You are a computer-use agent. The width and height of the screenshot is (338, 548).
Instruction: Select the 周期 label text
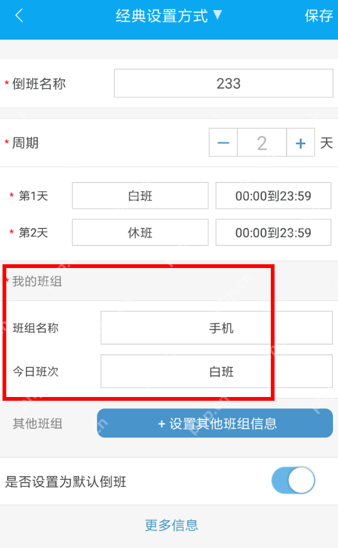[x=26, y=143]
